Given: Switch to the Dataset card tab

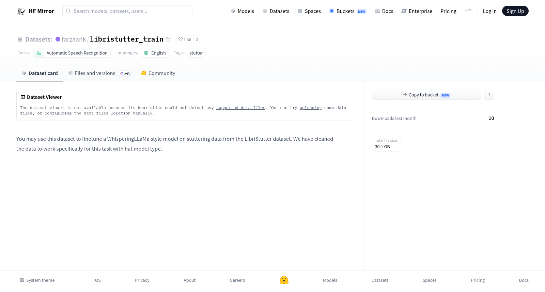Looking at the screenshot, I should click(40, 73).
